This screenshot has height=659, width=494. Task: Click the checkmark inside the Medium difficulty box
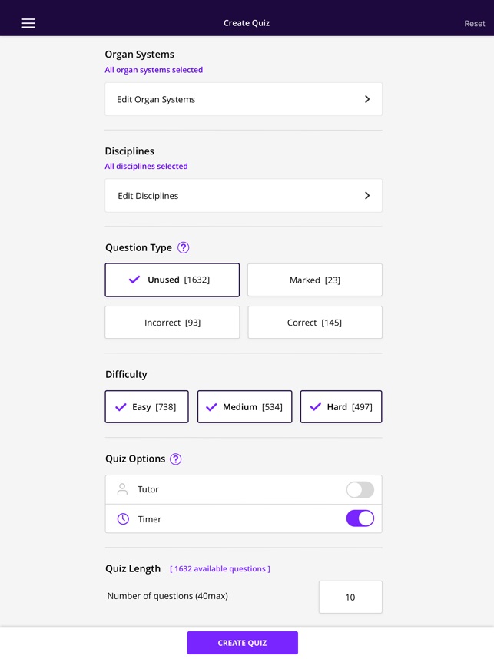[211, 406]
